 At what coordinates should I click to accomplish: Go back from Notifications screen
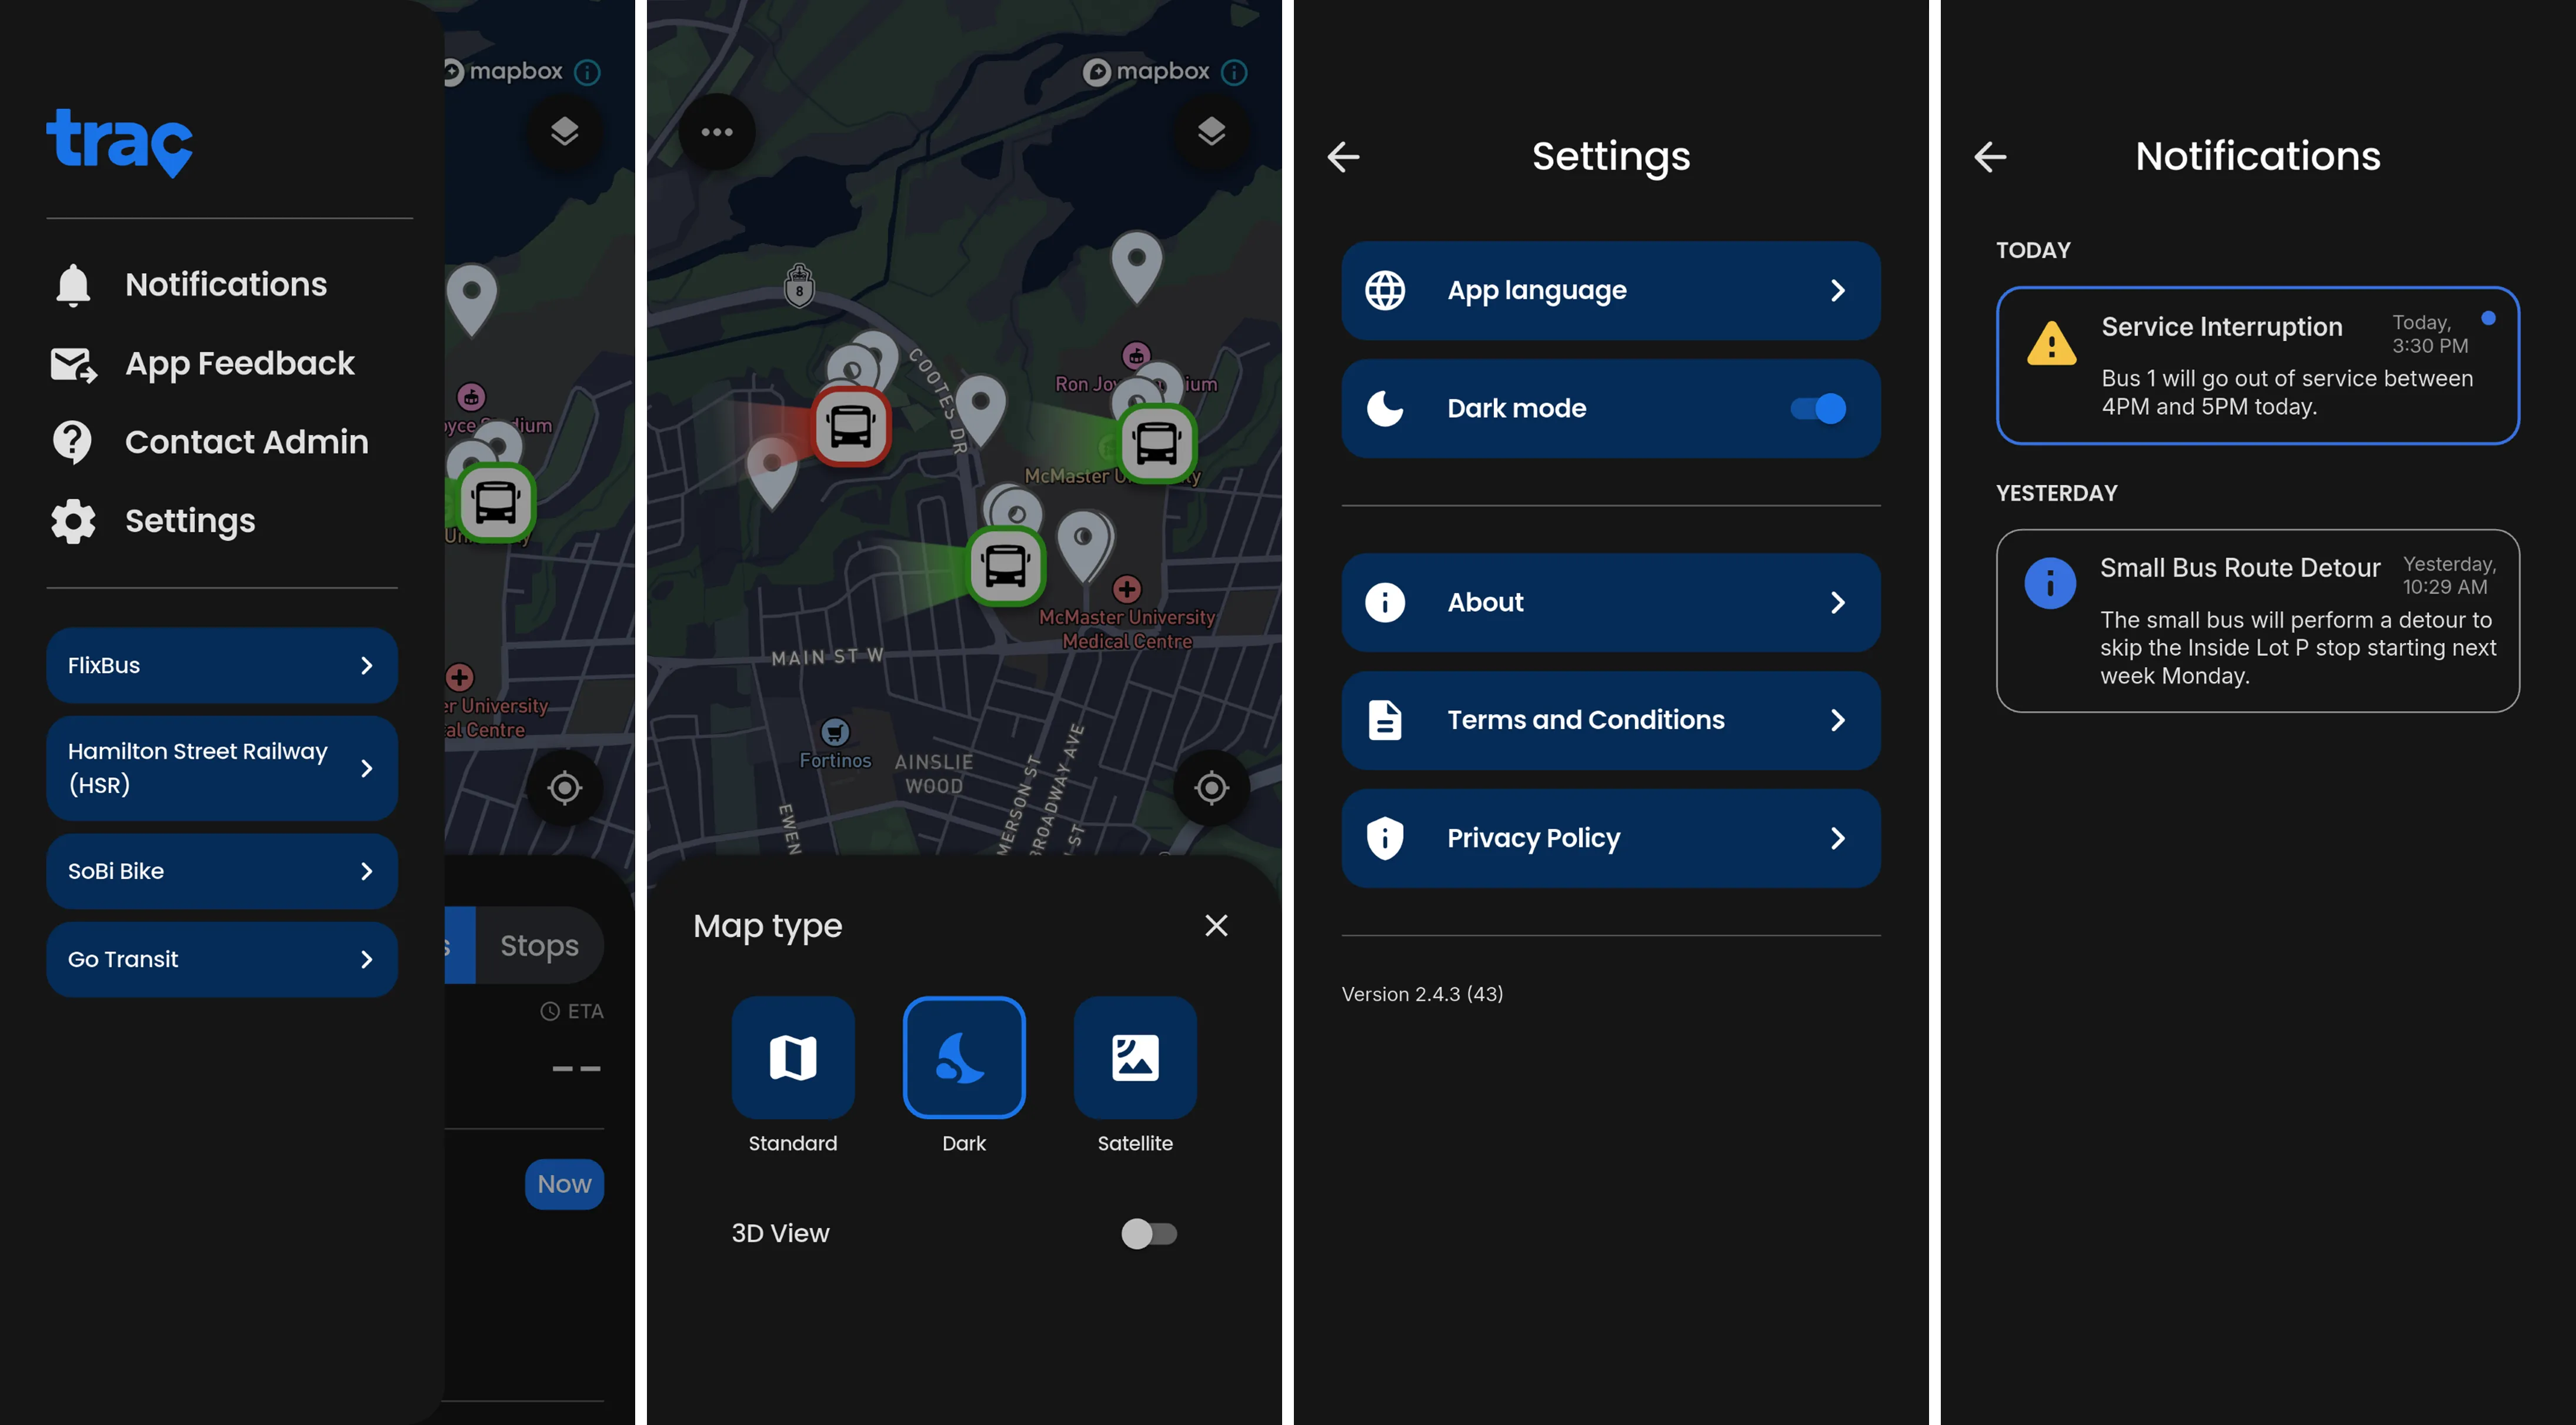(x=1990, y=157)
